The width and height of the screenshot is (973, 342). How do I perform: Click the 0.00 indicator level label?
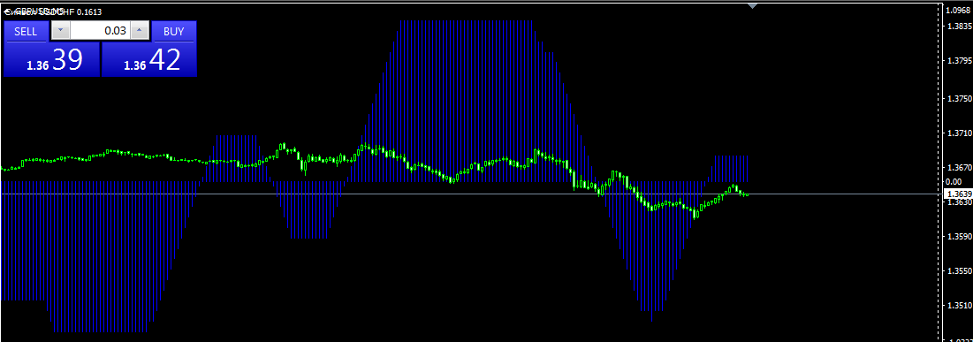point(954,181)
